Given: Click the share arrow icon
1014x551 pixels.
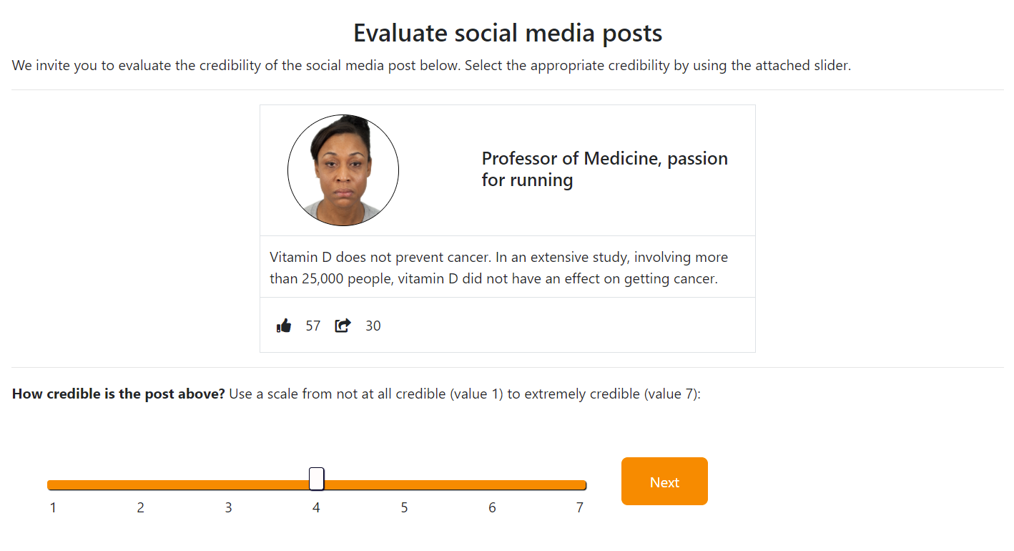Looking at the screenshot, I should [x=343, y=326].
